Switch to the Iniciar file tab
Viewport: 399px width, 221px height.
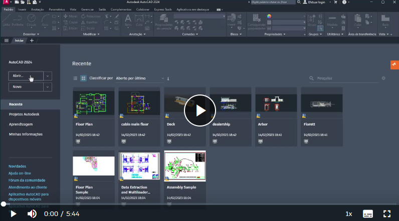19,40
